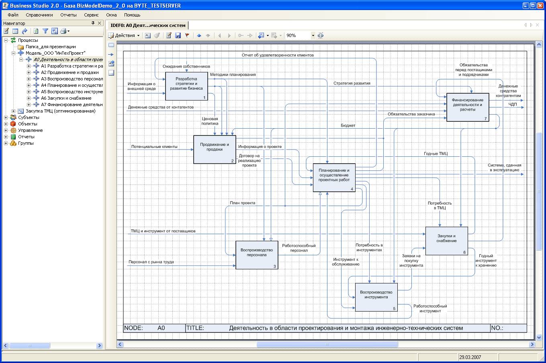Click the Воспроизводство инструмента process box
This screenshot has width=546, height=363.
[x=376, y=297]
